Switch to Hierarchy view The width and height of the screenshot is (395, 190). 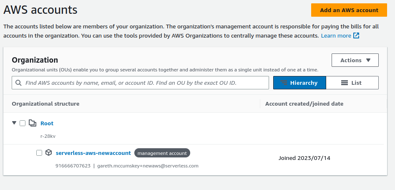tap(299, 83)
